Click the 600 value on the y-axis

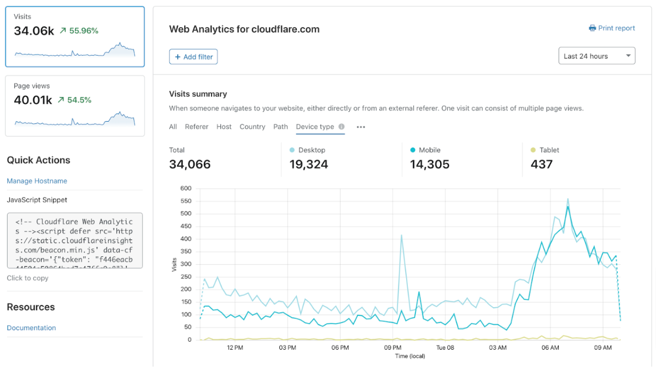click(x=186, y=189)
